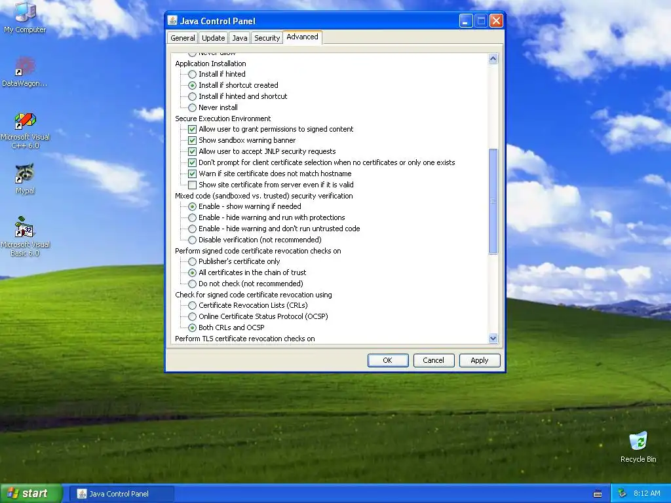Switch to the Security tab
Image resolution: width=671 pixels, height=503 pixels.
pyautogui.click(x=267, y=37)
